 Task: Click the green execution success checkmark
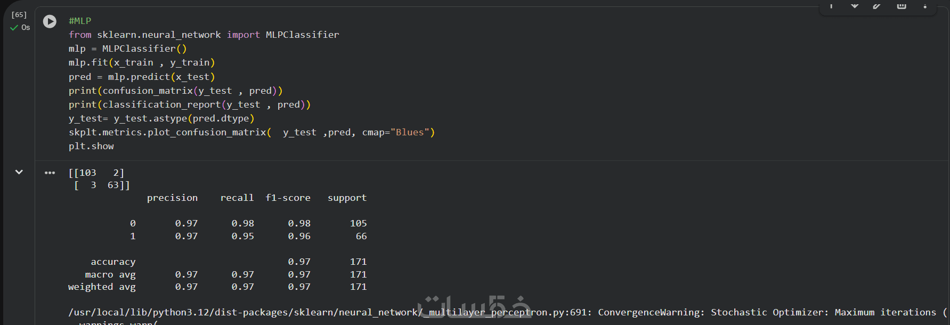click(x=14, y=28)
